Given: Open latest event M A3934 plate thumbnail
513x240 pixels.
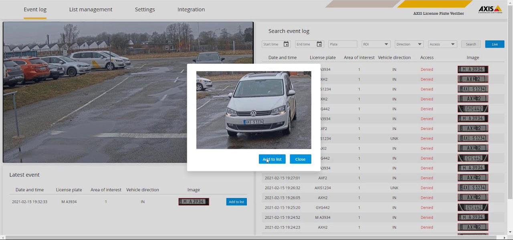Looking at the screenshot, I should 194,202.
